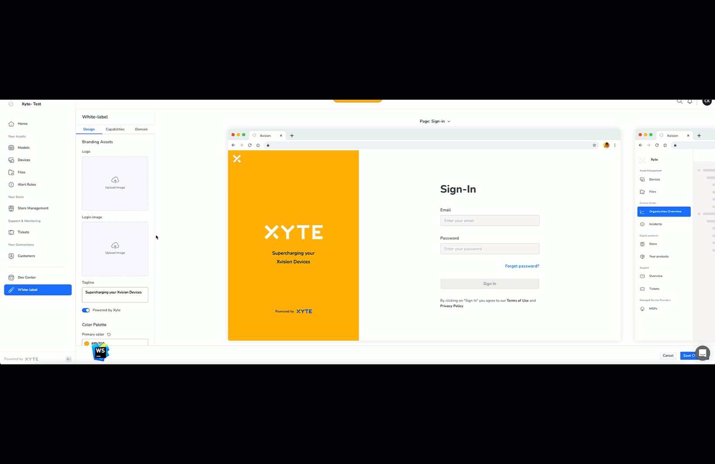Open Customers via its sidebar icon
Viewport: 715px width, 464px height.
coord(11,256)
